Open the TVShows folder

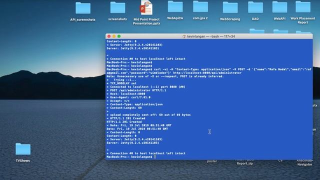point(23,149)
